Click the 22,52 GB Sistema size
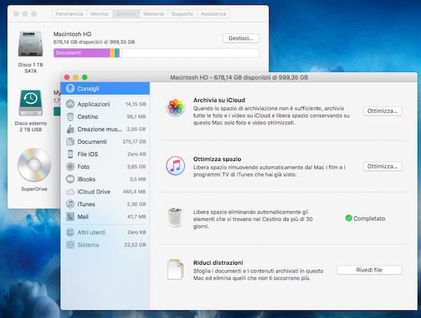 [x=135, y=245]
